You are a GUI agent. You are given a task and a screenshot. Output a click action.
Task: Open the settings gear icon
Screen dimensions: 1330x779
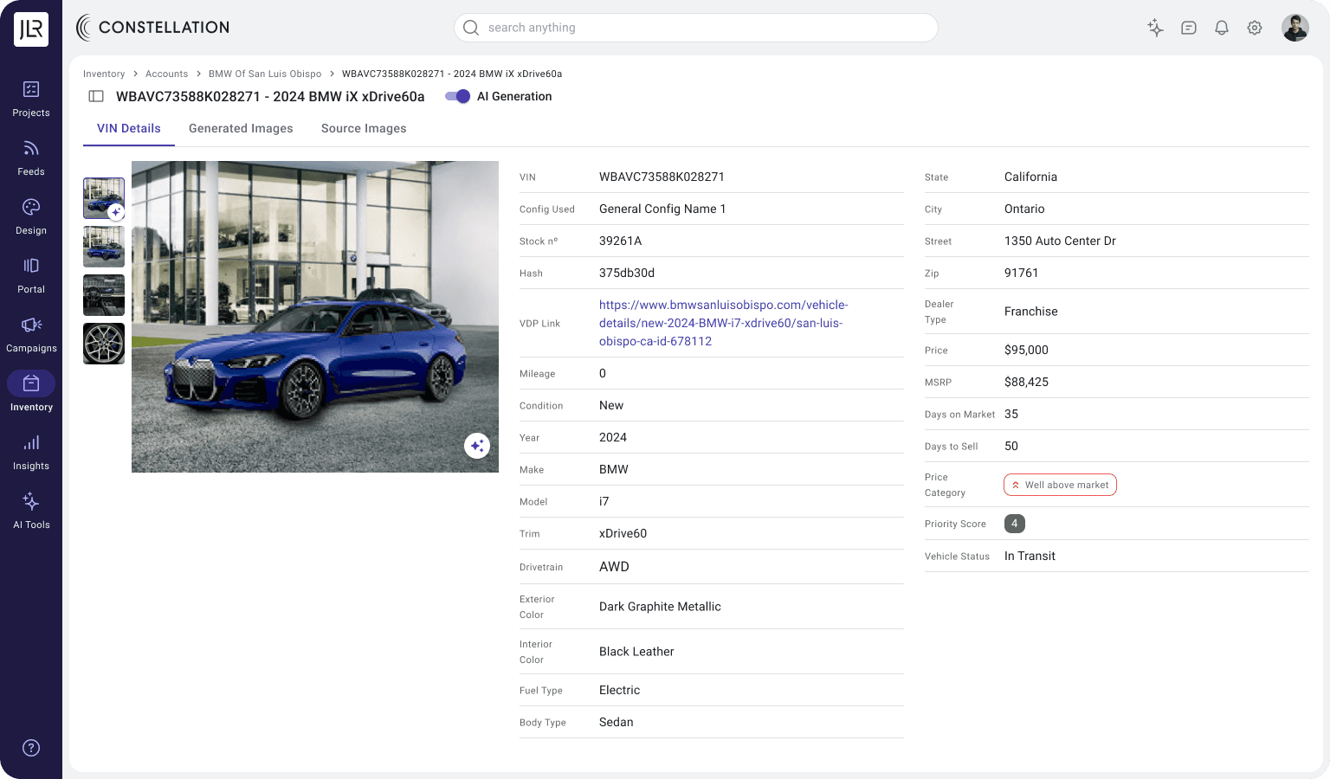tap(1255, 28)
